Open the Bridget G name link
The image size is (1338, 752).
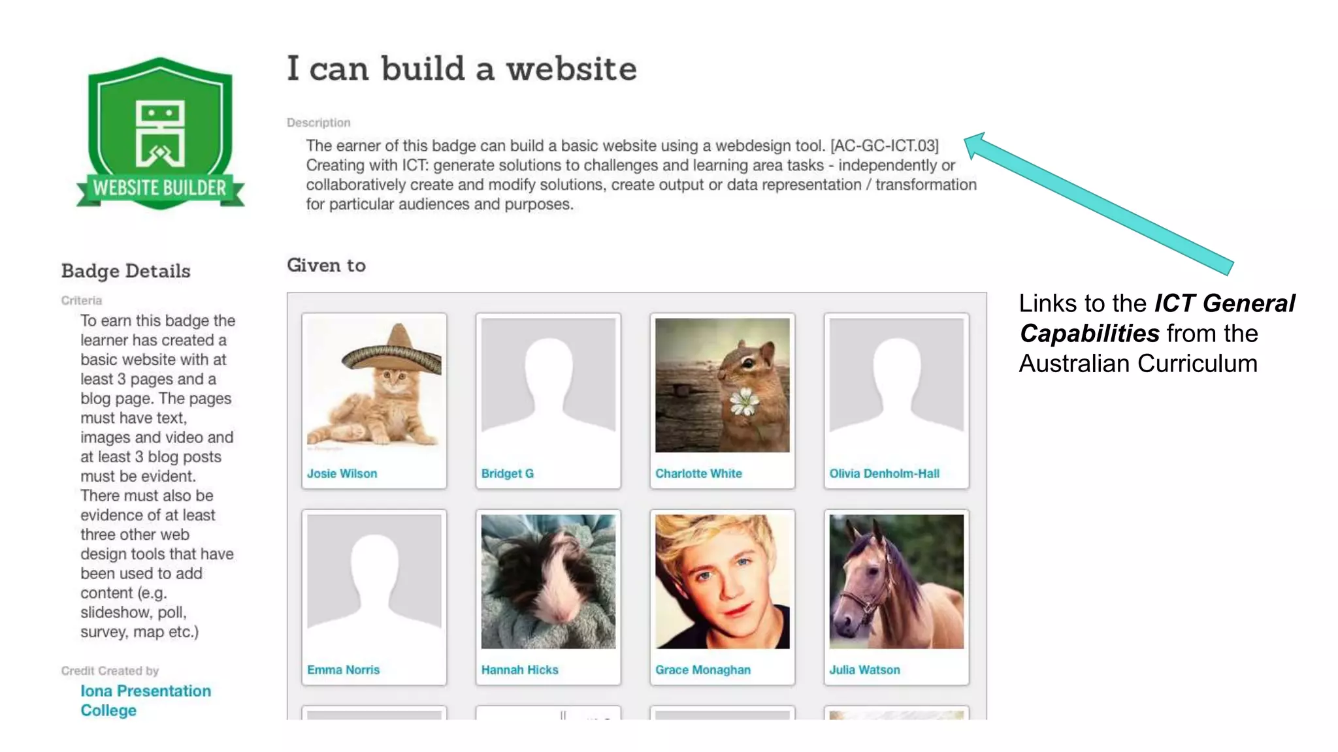coord(507,473)
